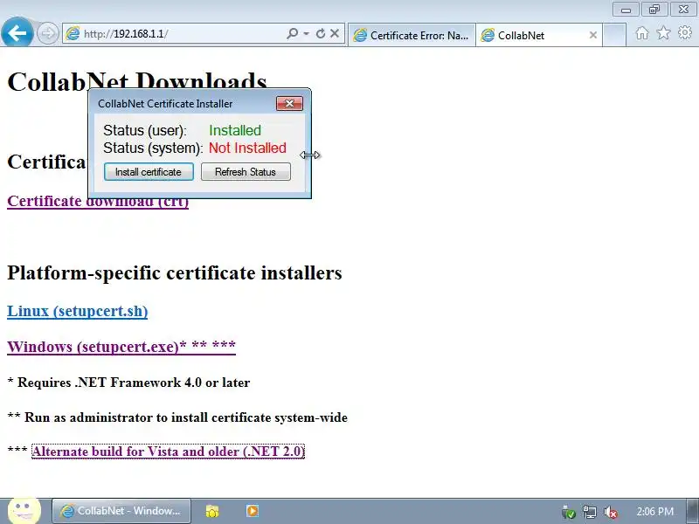Click the Internet Explorer icon in address bar
The height and width of the screenshot is (524, 699).
tap(73, 33)
